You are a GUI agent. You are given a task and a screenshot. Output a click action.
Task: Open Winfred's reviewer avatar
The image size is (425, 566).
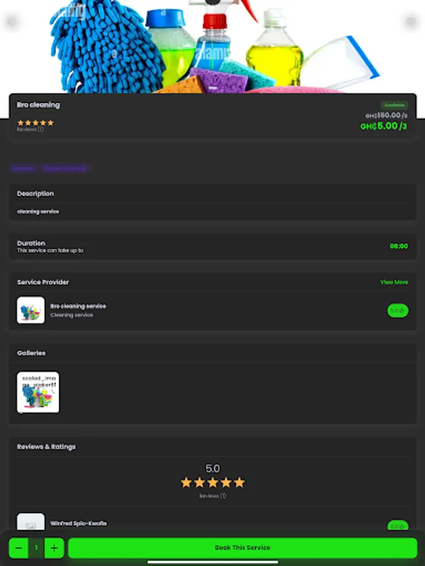[x=31, y=522]
